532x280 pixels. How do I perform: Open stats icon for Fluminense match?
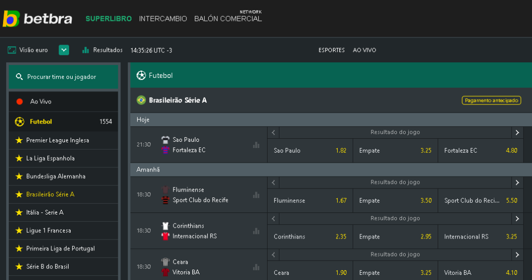pos(256,195)
